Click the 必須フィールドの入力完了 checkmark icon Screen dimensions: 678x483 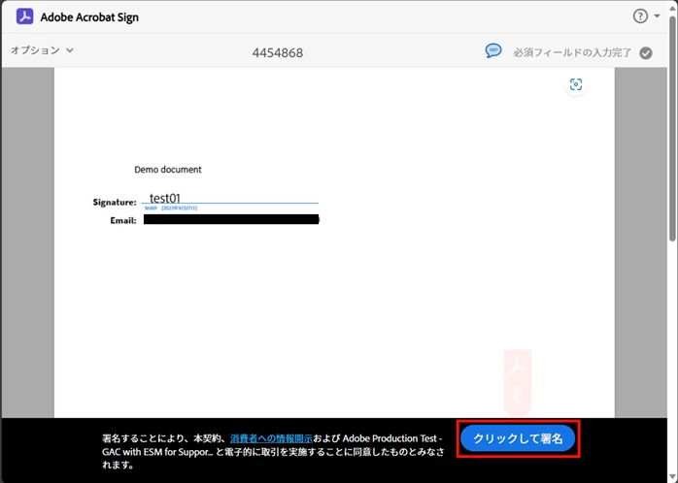[646, 53]
